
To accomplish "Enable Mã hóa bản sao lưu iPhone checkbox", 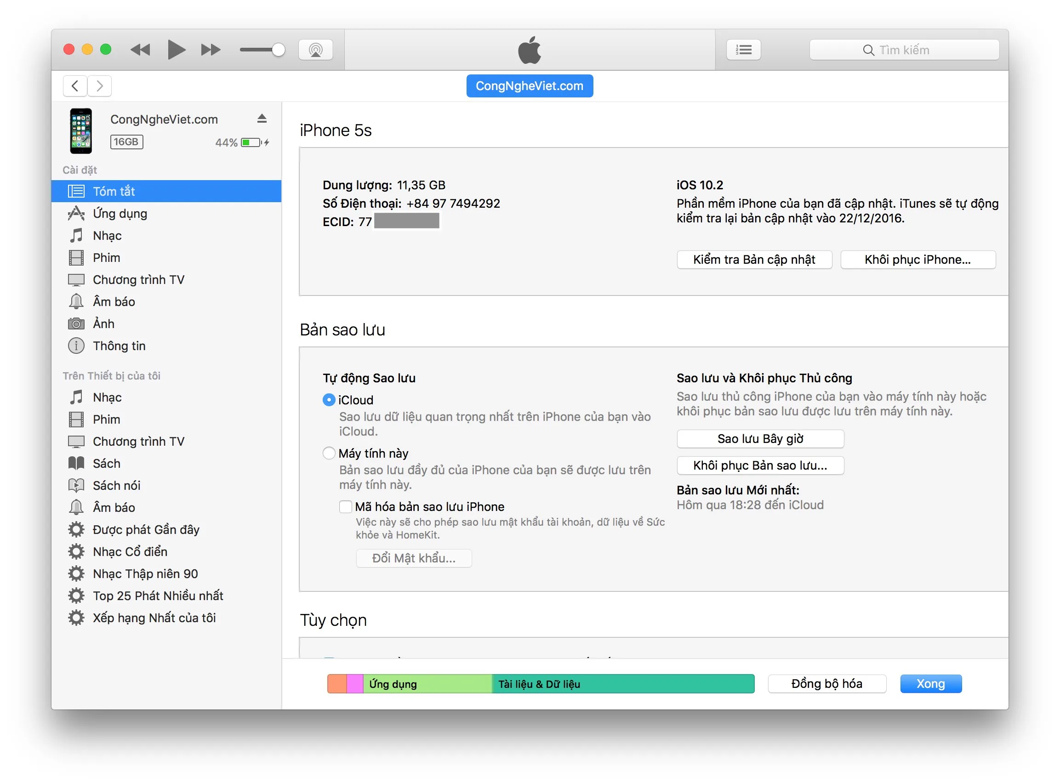I will 346,507.
